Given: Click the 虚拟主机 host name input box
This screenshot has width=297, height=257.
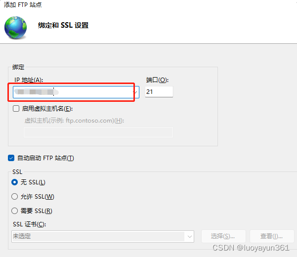Looking at the screenshot, I should click(x=98, y=132).
